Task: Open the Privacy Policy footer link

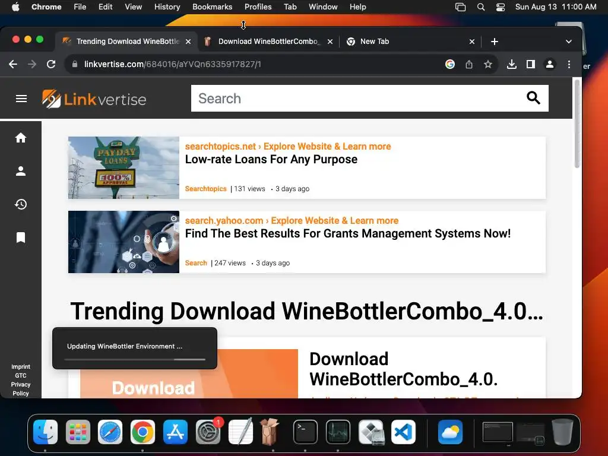Action: (21, 389)
